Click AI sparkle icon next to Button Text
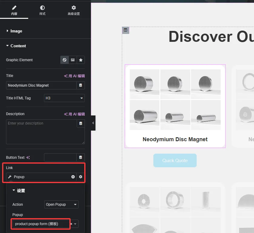The height and width of the screenshot is (233, 254). pos(28,158)
